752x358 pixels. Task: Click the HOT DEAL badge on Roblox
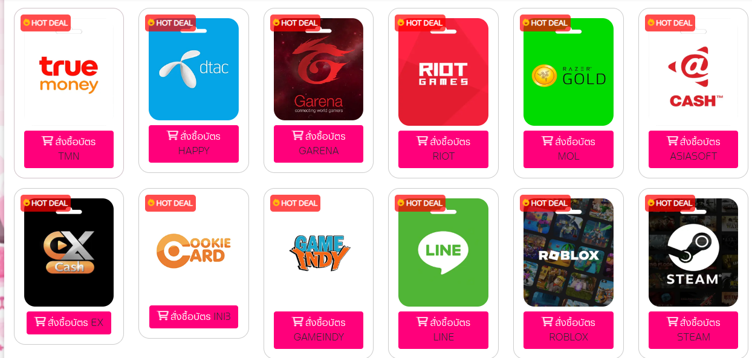tap(545, 203)
